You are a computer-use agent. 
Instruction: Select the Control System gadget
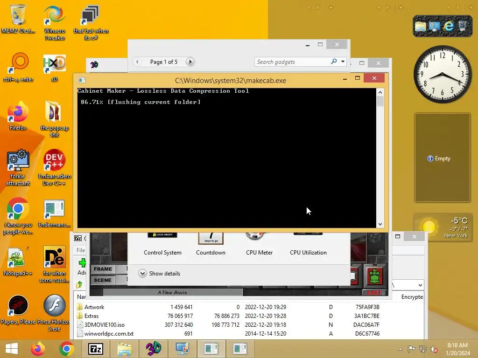click(162, 245)
